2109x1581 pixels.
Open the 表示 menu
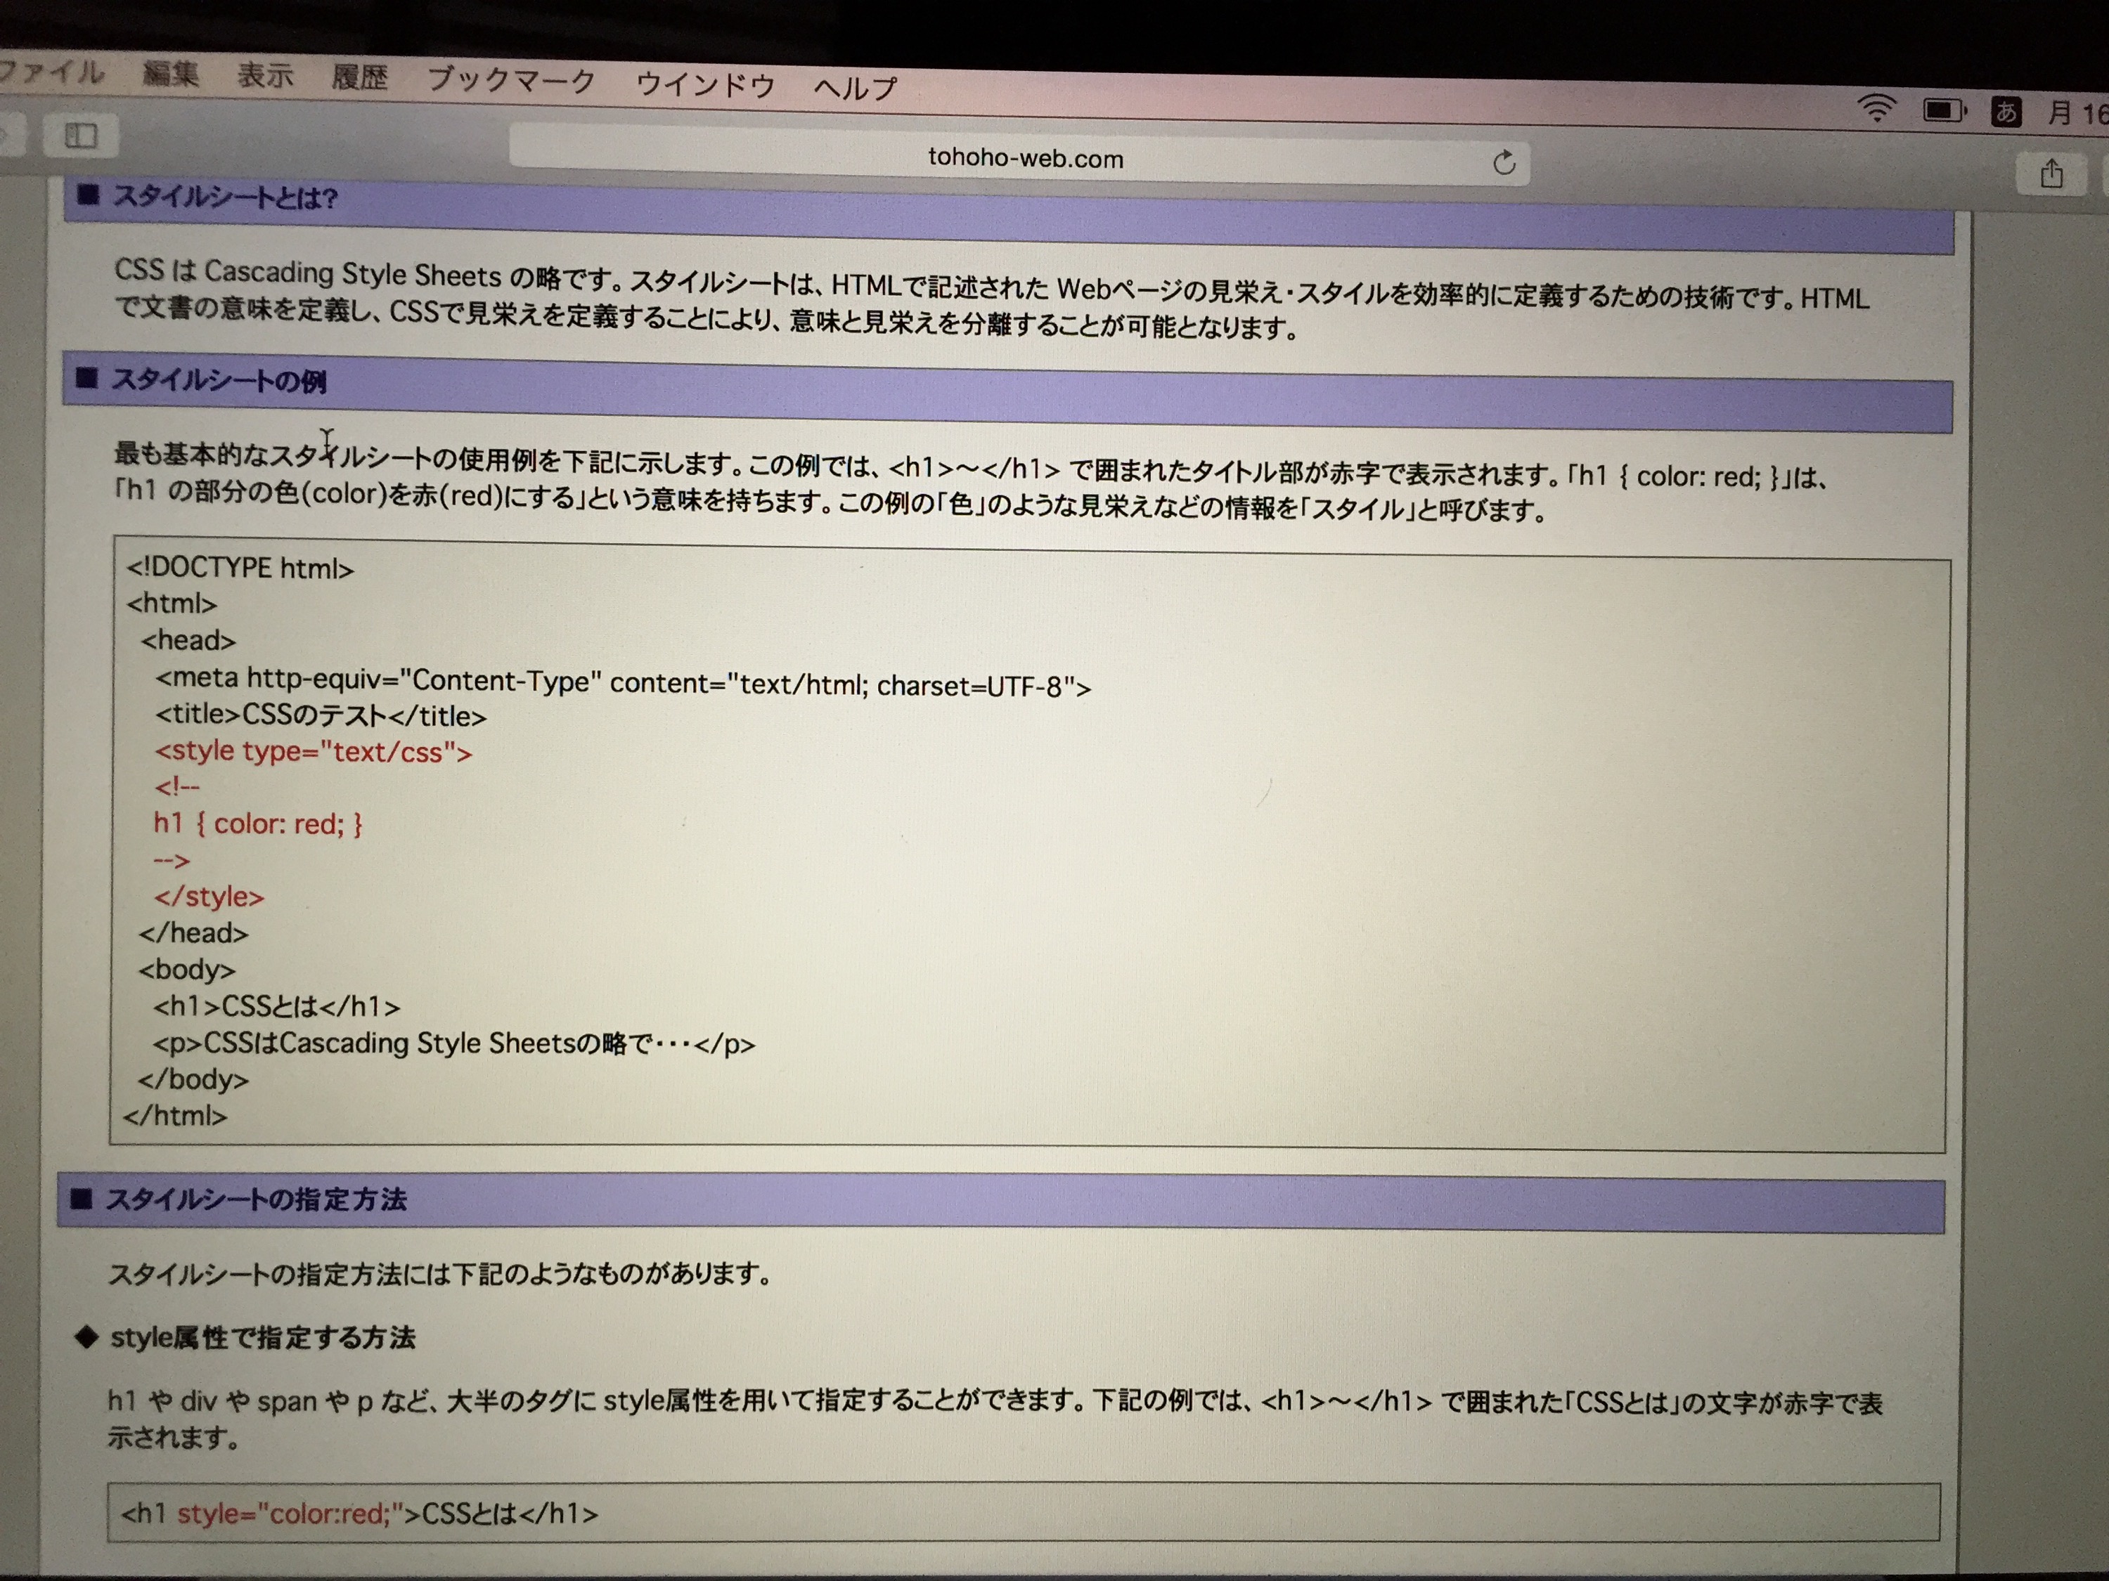pos(265,75)
